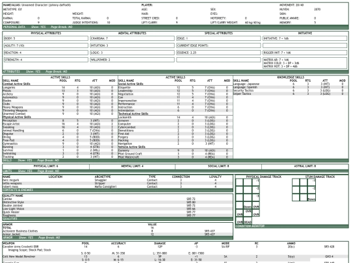The image size is (351, 263).
Task: Select the Longarms skill row
Action: click(60, 88)
